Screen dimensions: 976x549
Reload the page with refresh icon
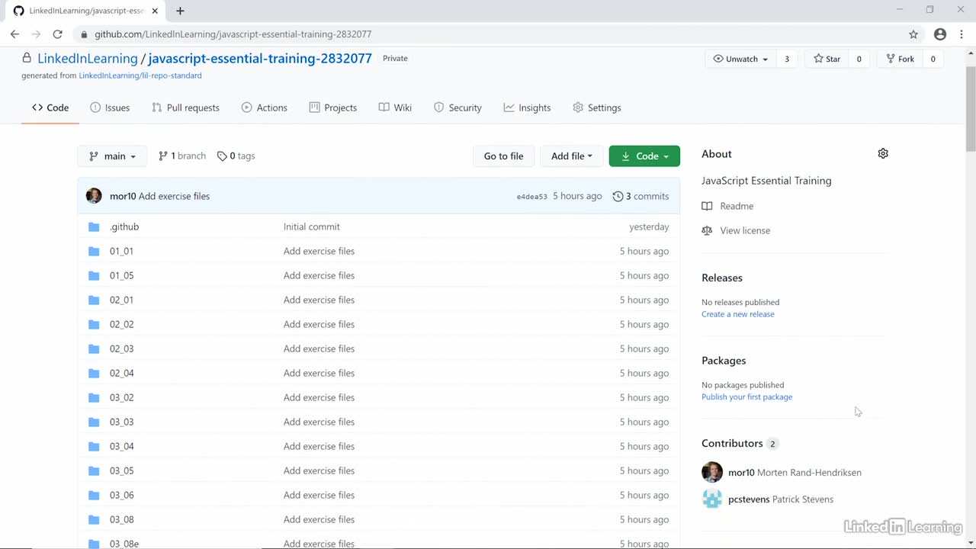pos(57,34)
